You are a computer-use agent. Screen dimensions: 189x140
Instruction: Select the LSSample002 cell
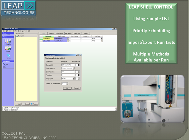48,41
